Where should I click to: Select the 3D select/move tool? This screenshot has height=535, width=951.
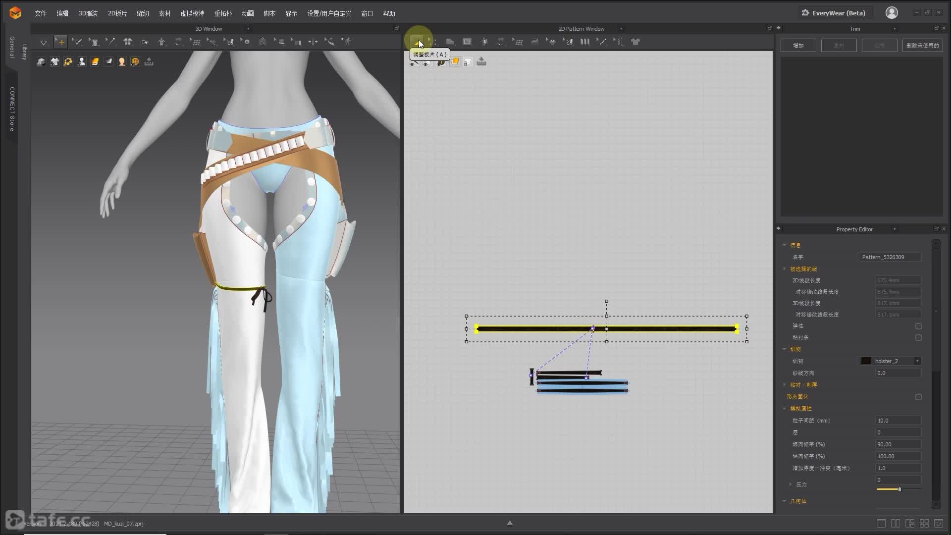click(x=60, y=42)
